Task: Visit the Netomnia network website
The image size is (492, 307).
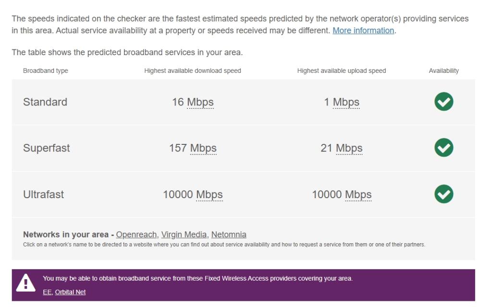Action: [230, 235]
